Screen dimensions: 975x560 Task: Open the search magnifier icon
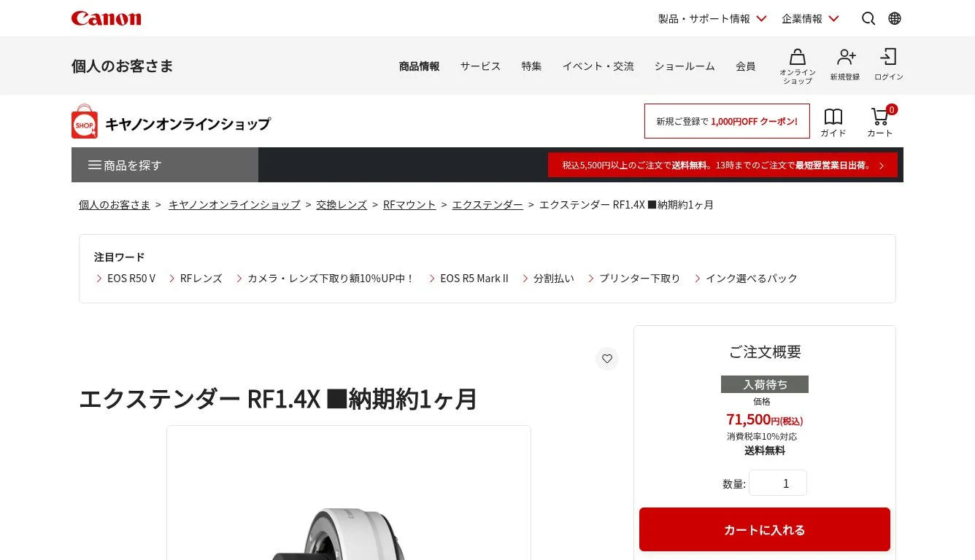(x=868, y=18)
